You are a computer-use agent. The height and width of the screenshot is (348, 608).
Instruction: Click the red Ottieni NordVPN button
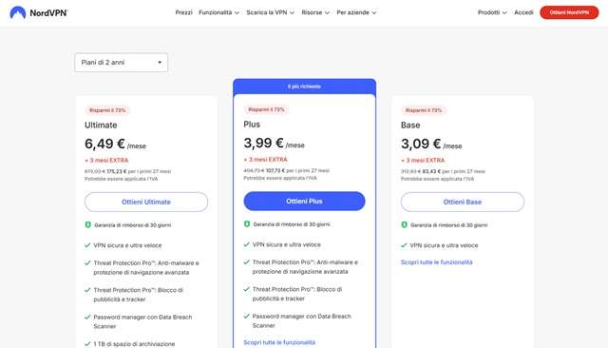pyautogui.click(x=569, y=12)
